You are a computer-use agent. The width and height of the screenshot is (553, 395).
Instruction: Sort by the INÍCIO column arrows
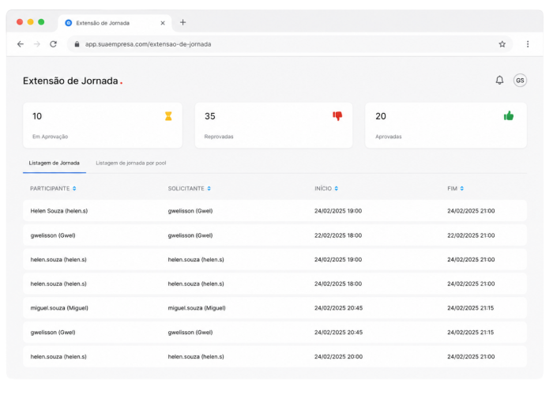pyautogui.click(x=336, y=188)
